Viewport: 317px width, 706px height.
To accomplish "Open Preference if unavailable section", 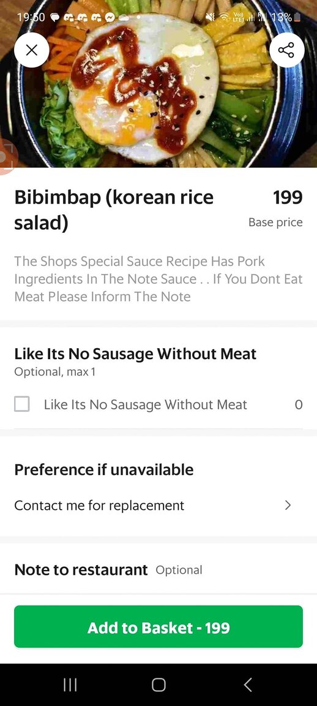I will pyautogui.click(x=104, y=469).
